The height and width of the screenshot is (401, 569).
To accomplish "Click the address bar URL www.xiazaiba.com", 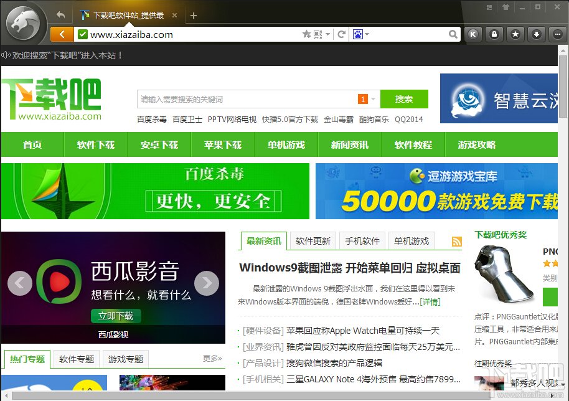I will (x=131, y=35).
